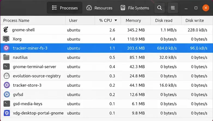Sort by User column header
213x121 pixels.
click(x=80, y=20)
